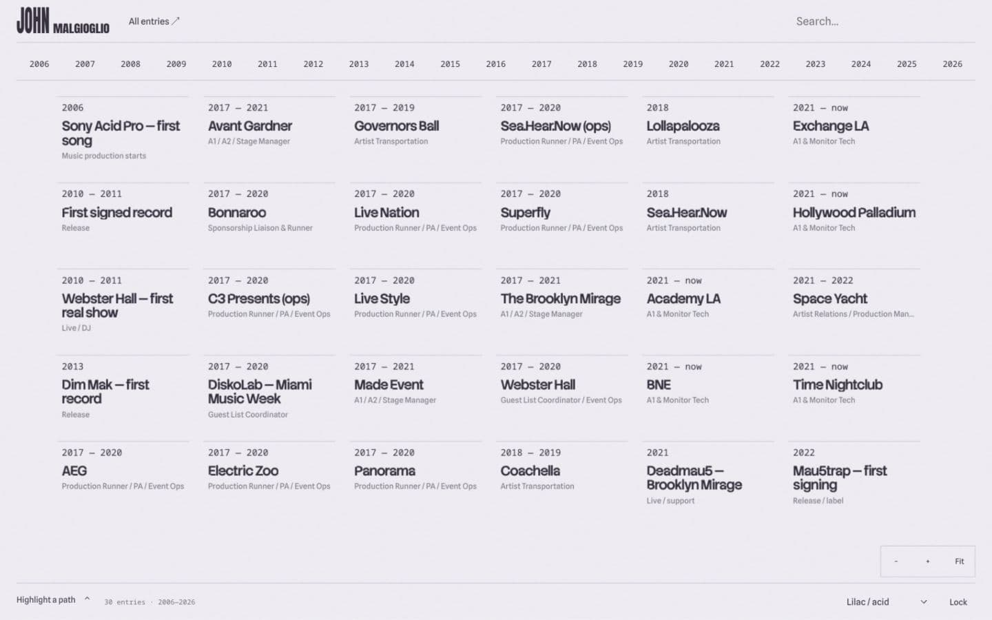Screen dimensions: 992x620
Task: Open the All entries link
Action: (x=154, y=21)
